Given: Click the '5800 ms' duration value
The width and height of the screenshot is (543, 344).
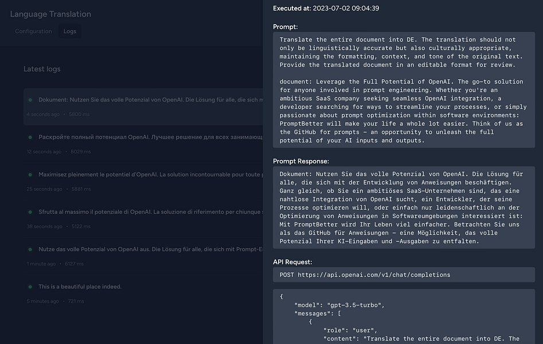Looking at the screenshot, I should pos(79,114).
